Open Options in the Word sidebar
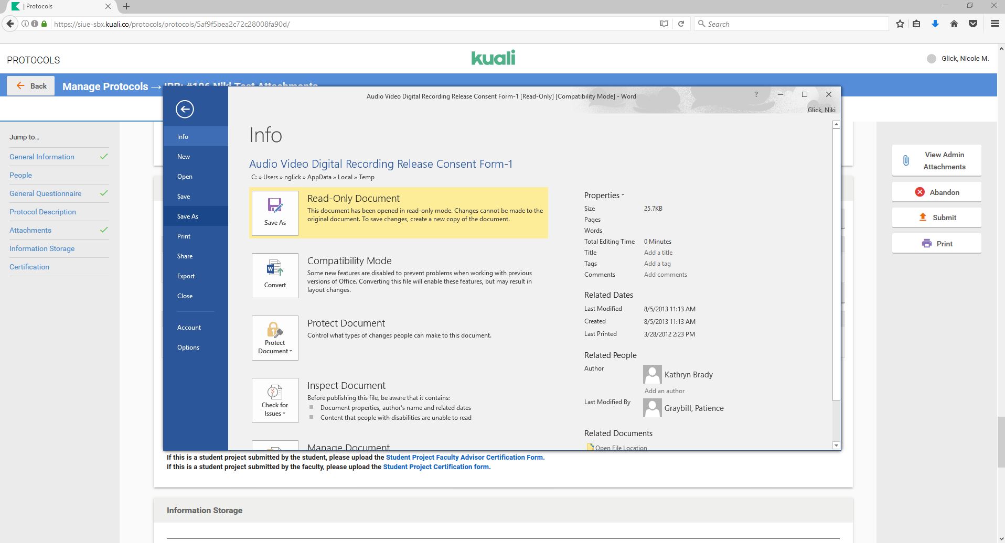Viewport: 1005px width, 543px height. pos(188,347)
